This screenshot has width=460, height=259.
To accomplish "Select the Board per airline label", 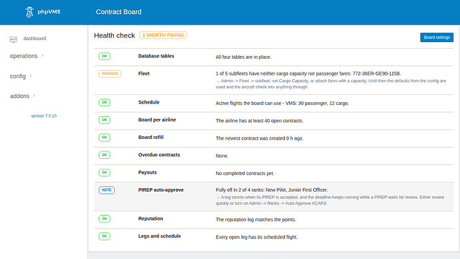I will pyautogui.click(x=157, y=119).
